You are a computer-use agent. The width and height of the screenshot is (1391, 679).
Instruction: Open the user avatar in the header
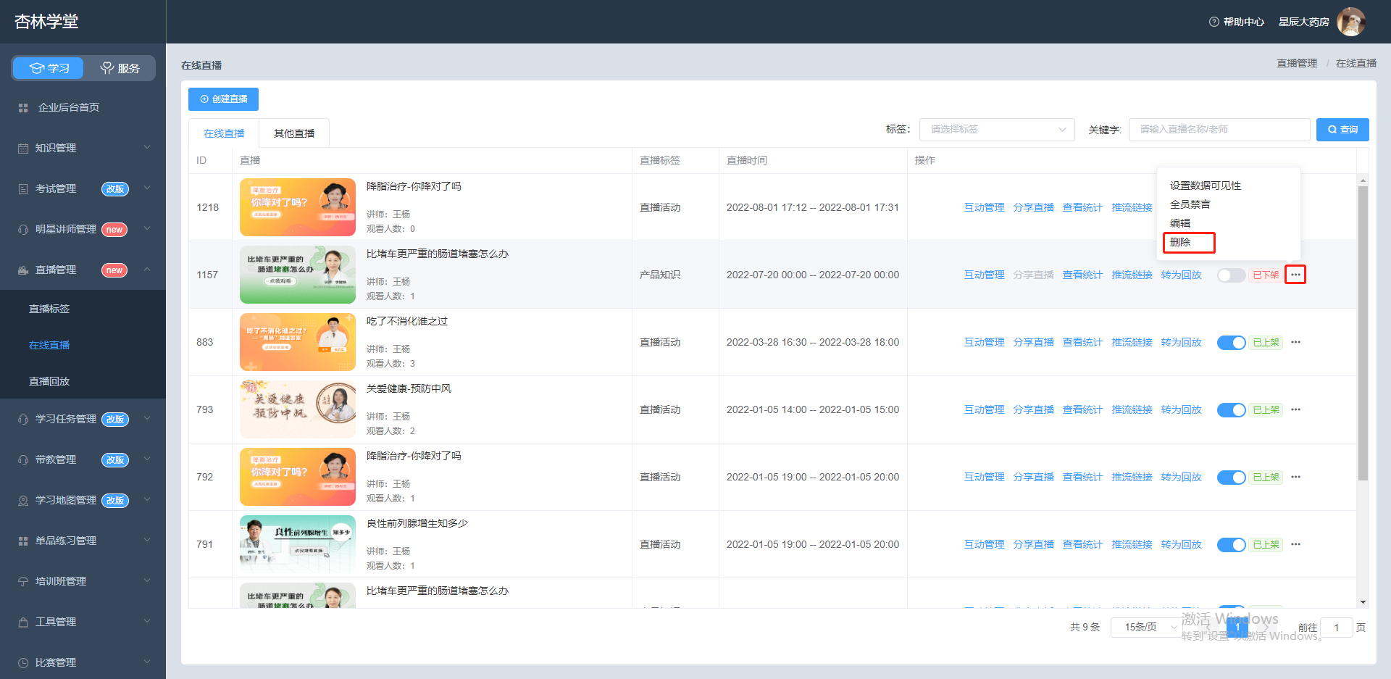point(1351,22)
